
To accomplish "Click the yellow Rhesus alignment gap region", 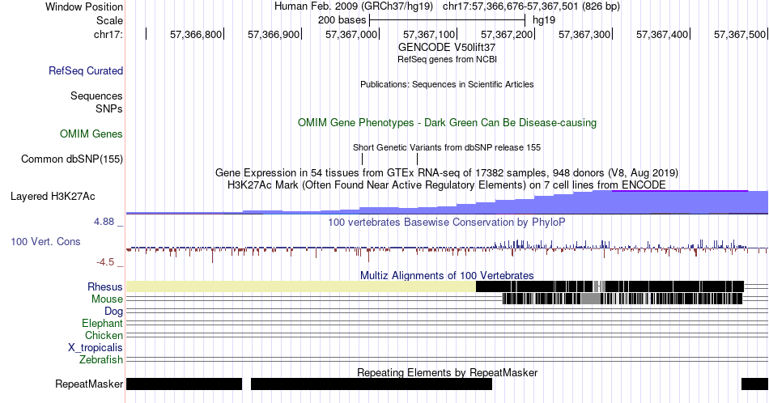I will [x=300, y=286].
